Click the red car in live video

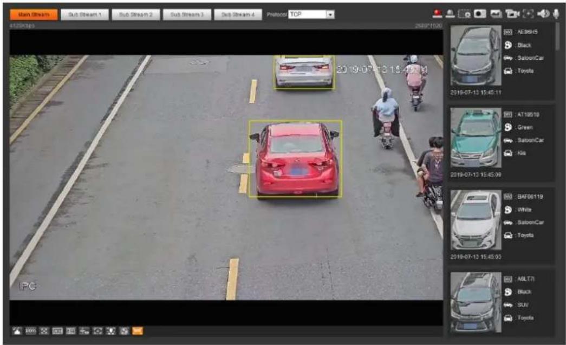pos(295,159)
